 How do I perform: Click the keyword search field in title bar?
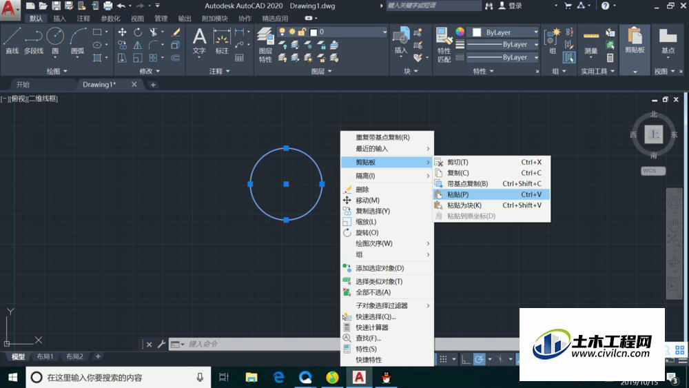(x=433, y=6)
